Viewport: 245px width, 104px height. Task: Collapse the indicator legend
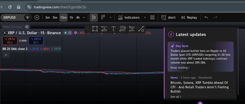coord(6,55)
